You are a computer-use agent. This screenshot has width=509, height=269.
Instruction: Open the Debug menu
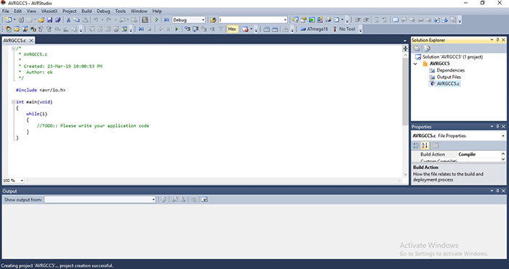click(x=103, y=11)
